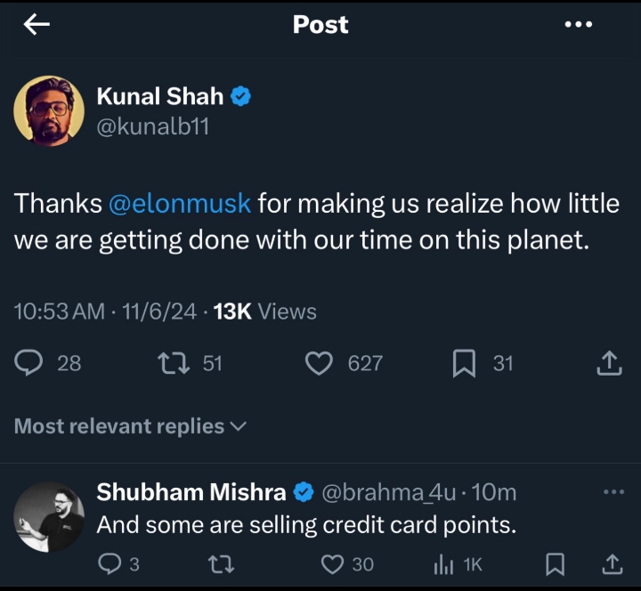641x591 pixels.
Task: Reply to Kunal Shah's post
Action: (x=29, y=363)
